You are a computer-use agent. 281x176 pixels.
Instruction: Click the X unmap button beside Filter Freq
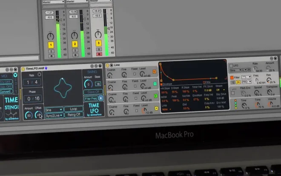click(101, 98)
